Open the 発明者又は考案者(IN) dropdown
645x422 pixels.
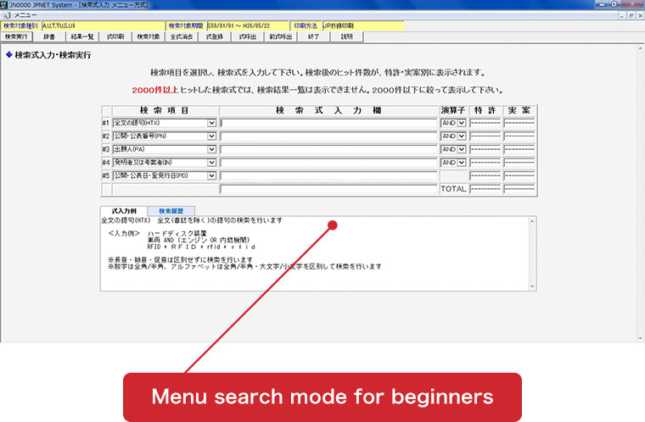[x=211, y=162]
